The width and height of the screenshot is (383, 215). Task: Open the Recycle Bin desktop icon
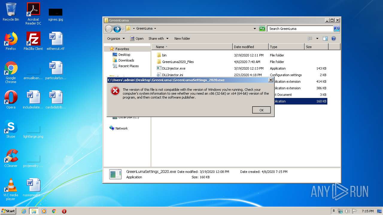click(11, 12)
